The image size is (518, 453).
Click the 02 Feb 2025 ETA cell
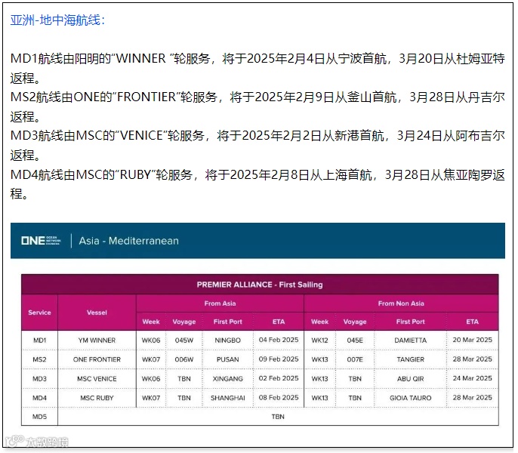(x=279, y=378)
